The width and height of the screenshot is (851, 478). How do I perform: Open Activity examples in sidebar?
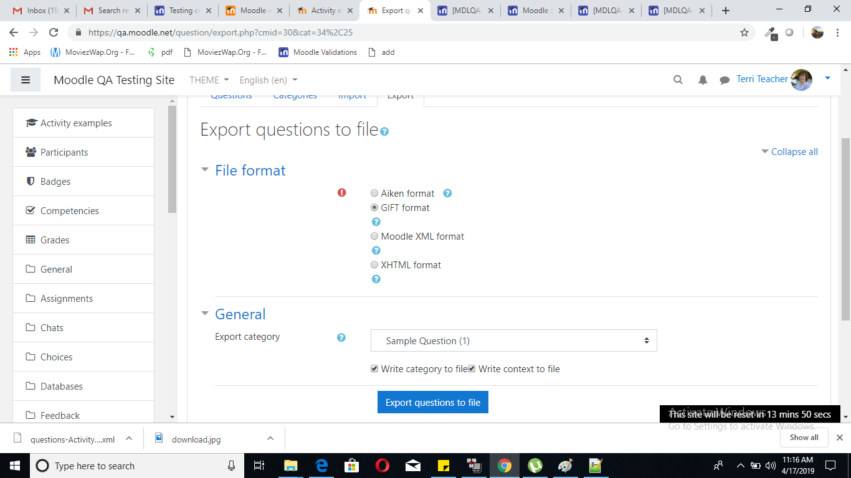pos(83,123)
